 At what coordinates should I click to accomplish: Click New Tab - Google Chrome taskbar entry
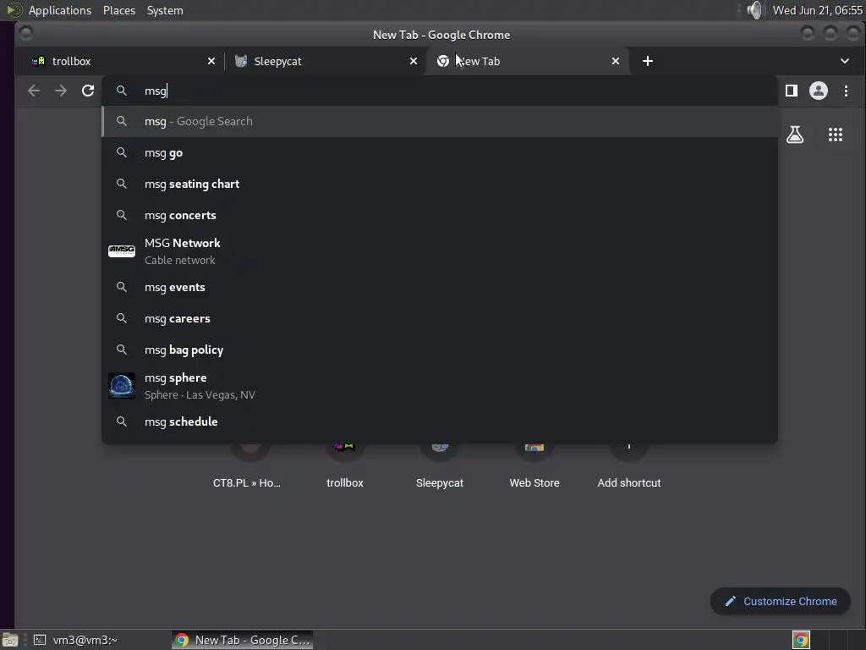[x=243, y=640]
